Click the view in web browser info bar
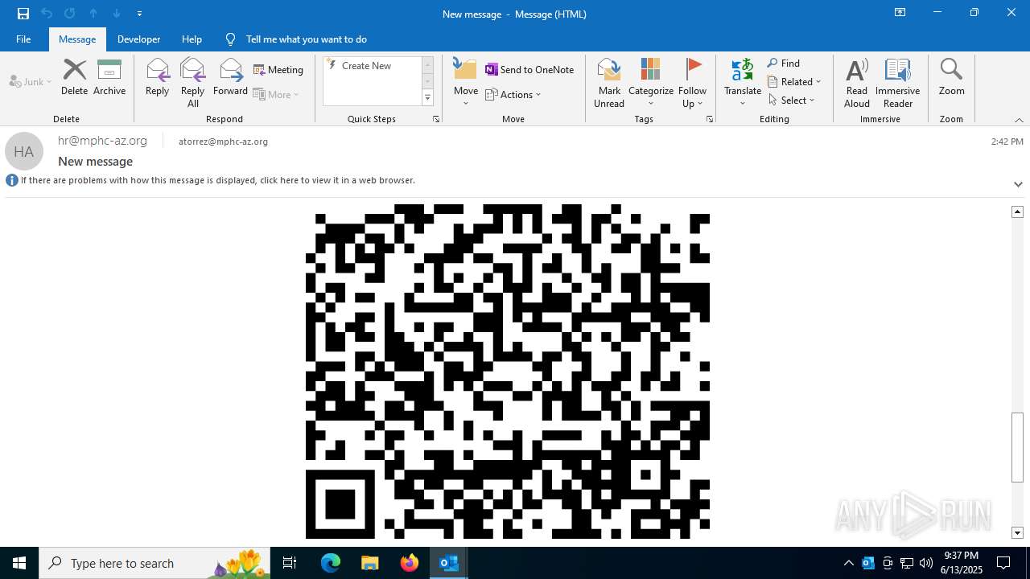The image size is (1030, 579). [218, 180]
